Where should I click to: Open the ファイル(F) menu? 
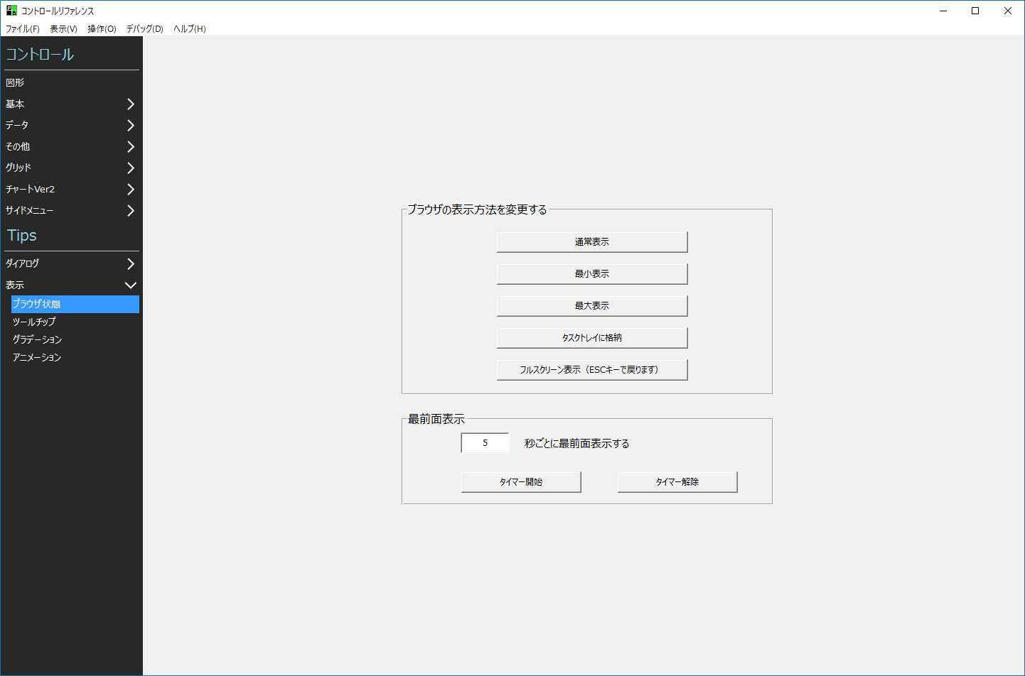pos(23,29)
